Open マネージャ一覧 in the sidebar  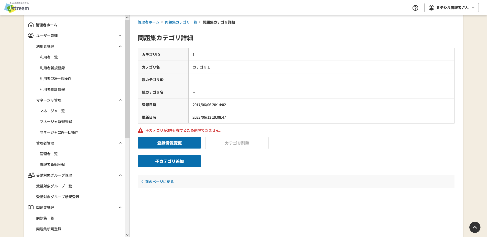[x=52, y=111]
